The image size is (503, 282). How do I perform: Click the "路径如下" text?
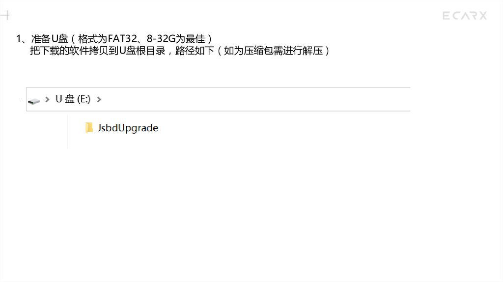195,51
